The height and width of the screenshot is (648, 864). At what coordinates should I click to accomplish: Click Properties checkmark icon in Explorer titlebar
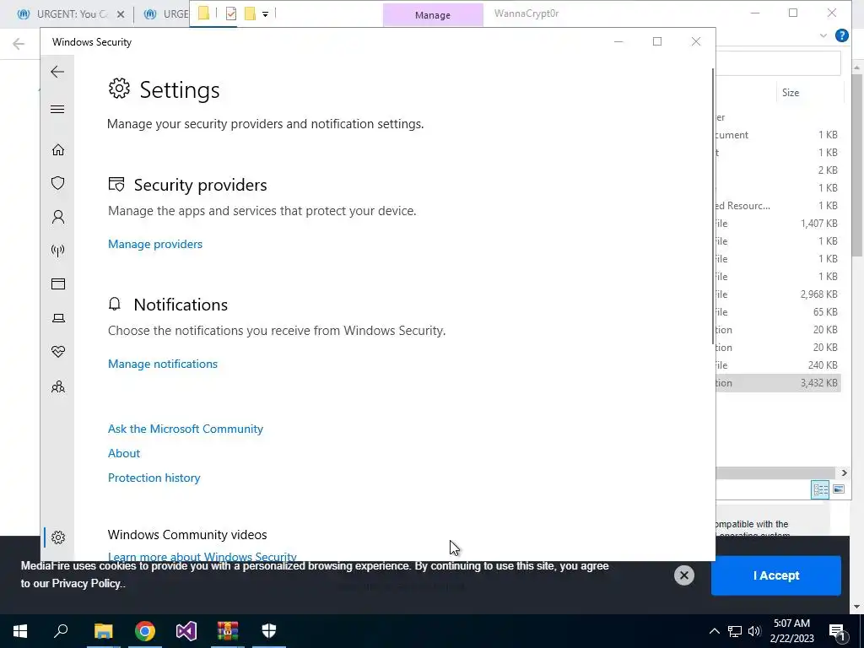tap(231, 13)
